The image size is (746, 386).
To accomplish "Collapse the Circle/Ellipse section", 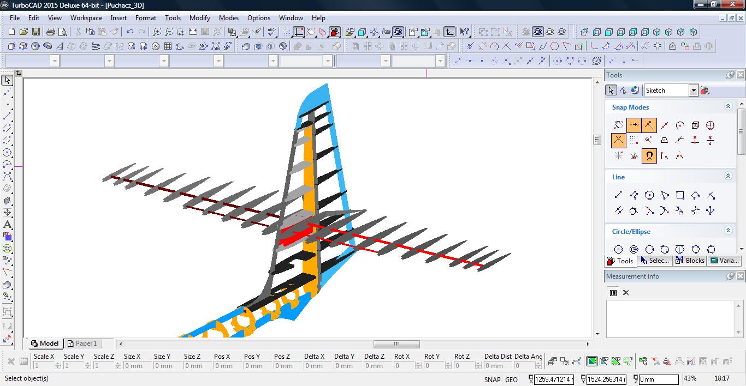I will click(728, 231).
